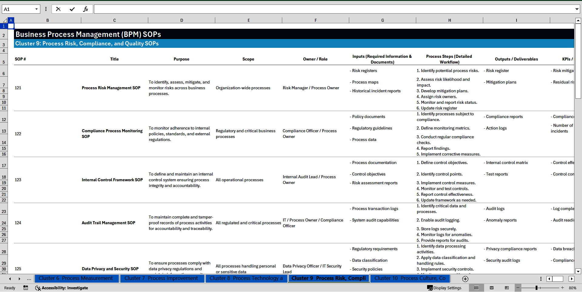Image resolution: width=582 pixels, height=292 pixels.
Task: Open Display Settings
Action: coord(444,288)
